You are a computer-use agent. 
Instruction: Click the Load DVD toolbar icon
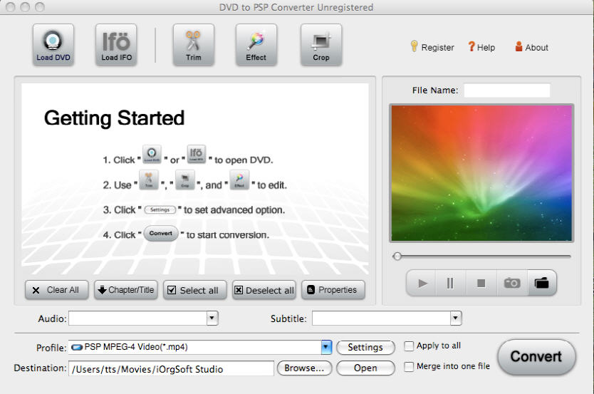point(53,45)
